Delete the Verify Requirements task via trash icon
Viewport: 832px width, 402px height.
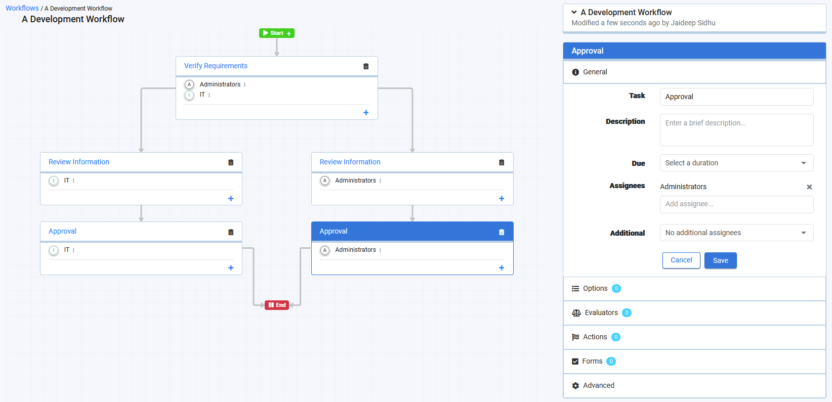[x=366, y=66]
